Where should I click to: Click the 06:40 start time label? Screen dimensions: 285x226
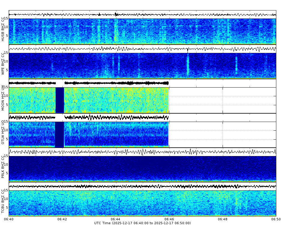[8, 219]
